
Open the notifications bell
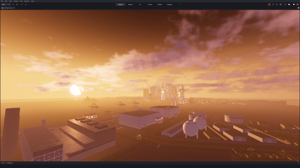tap(294, 4)
